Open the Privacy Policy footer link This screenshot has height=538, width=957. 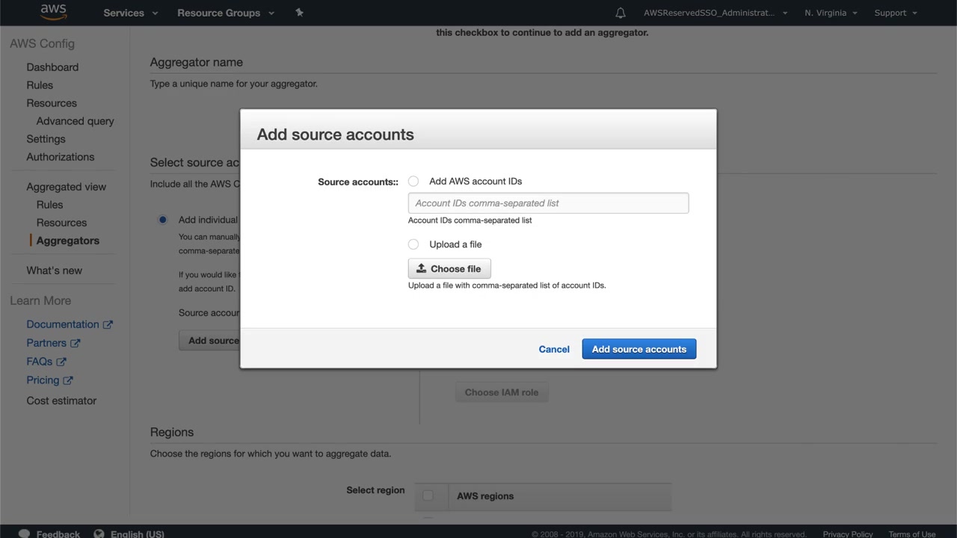(x=848, y=534)
